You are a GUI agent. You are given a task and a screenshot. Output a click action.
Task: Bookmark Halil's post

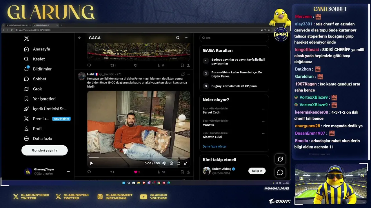(x=182, y=172)
